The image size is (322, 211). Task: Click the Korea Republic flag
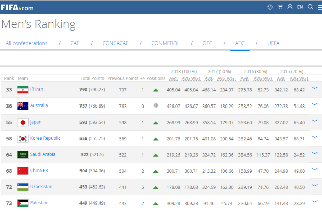pos(23,139)
